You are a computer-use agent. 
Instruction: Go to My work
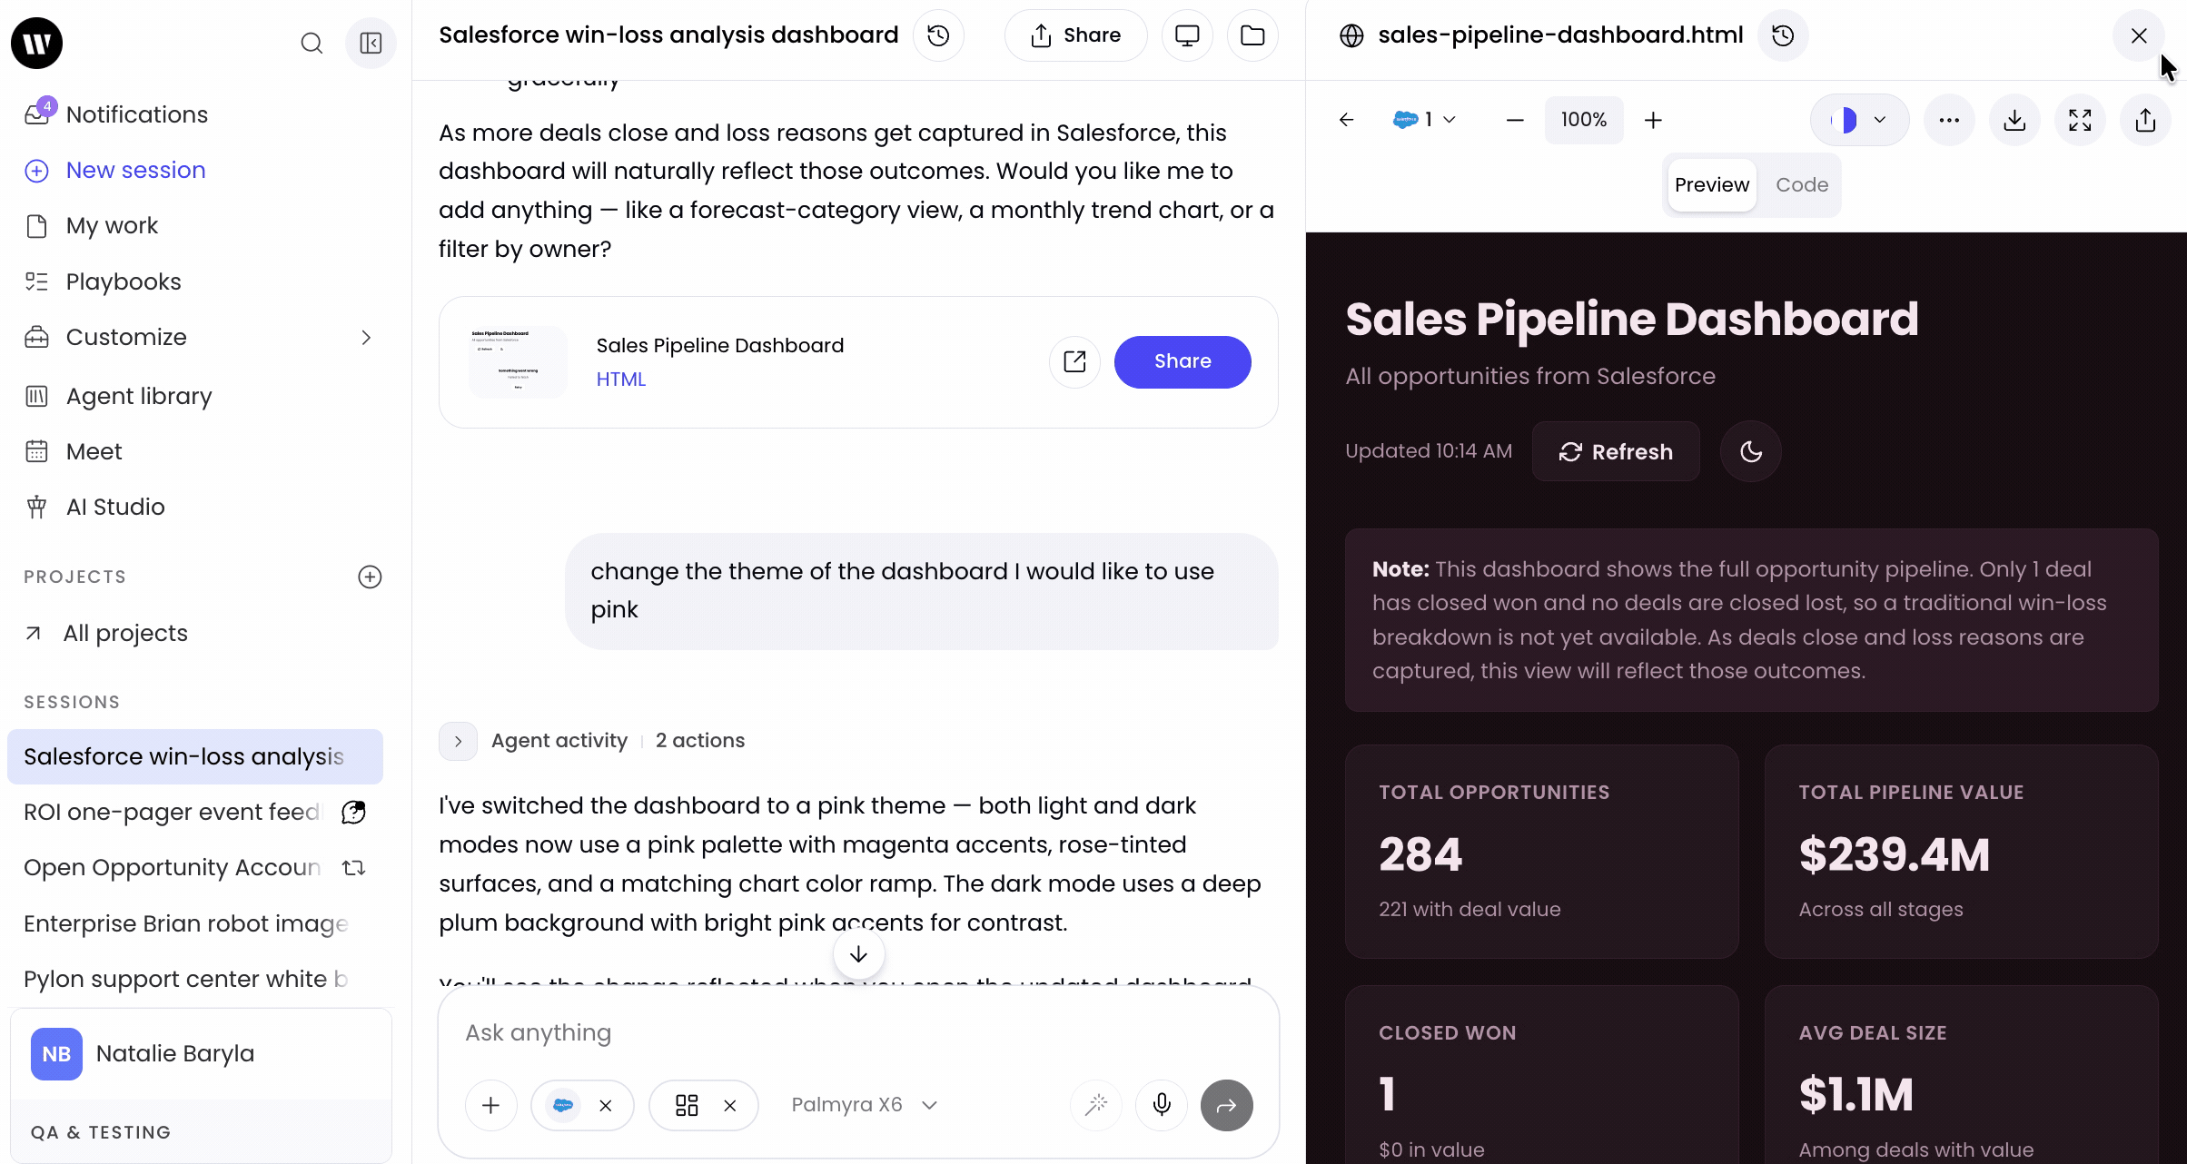tap(112, 225)
